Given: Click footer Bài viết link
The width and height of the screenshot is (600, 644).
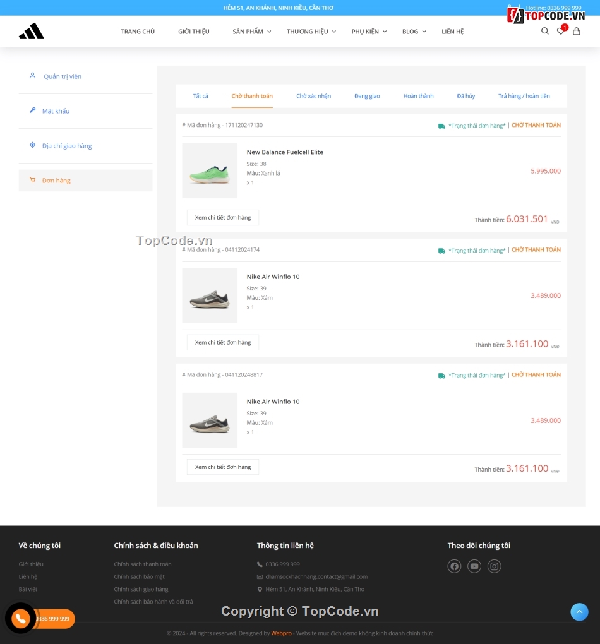Looking at the screenshot, I should (x=28, y=589).
